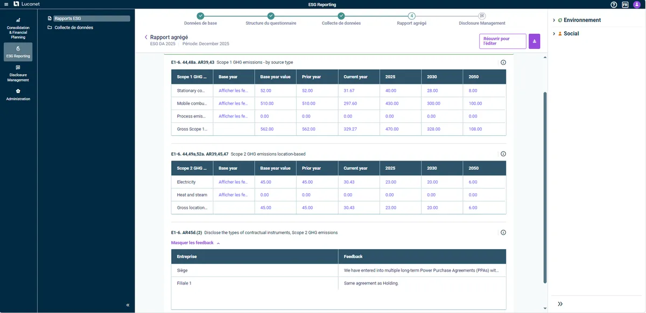
Task: Go to Données de base step
Action: [200, 19]
